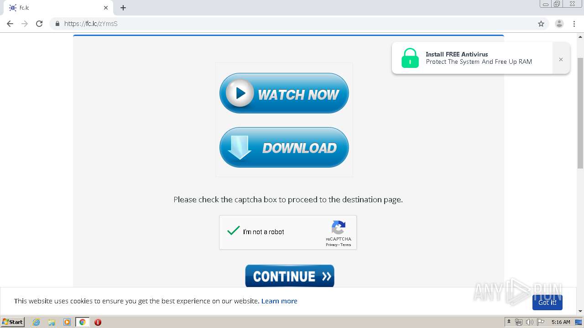Dismiss the antivirus notification

pos(561,59)
